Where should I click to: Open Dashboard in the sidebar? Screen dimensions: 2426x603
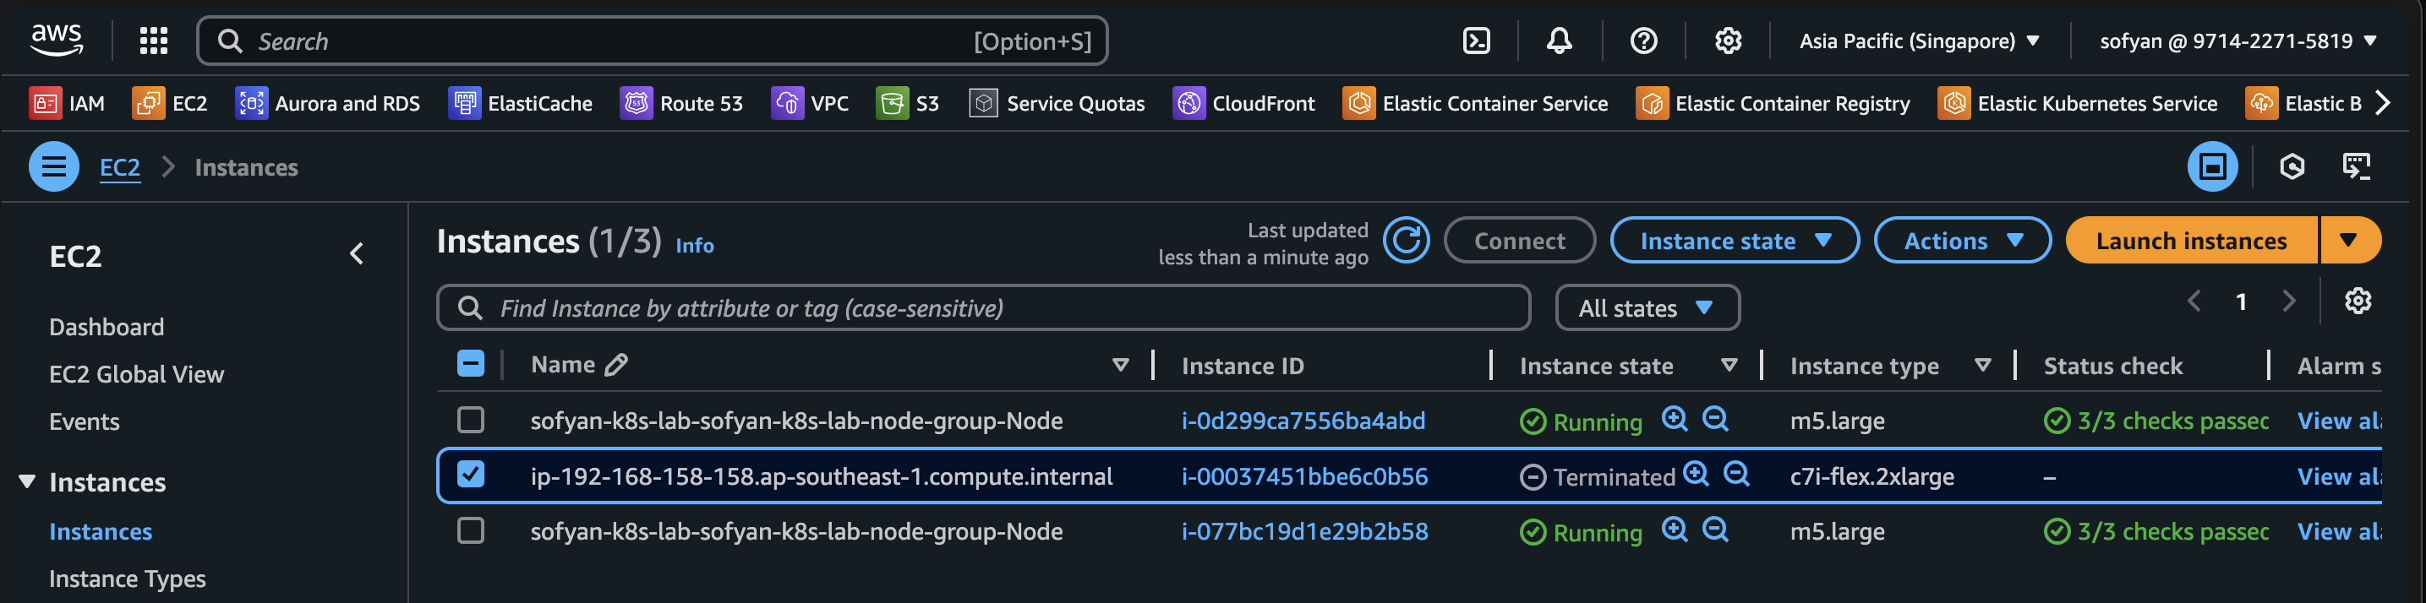107,328
